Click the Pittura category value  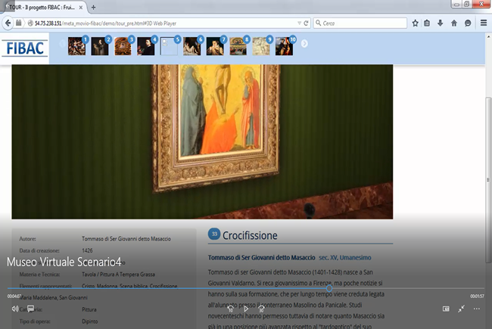(x=89, y=309)
